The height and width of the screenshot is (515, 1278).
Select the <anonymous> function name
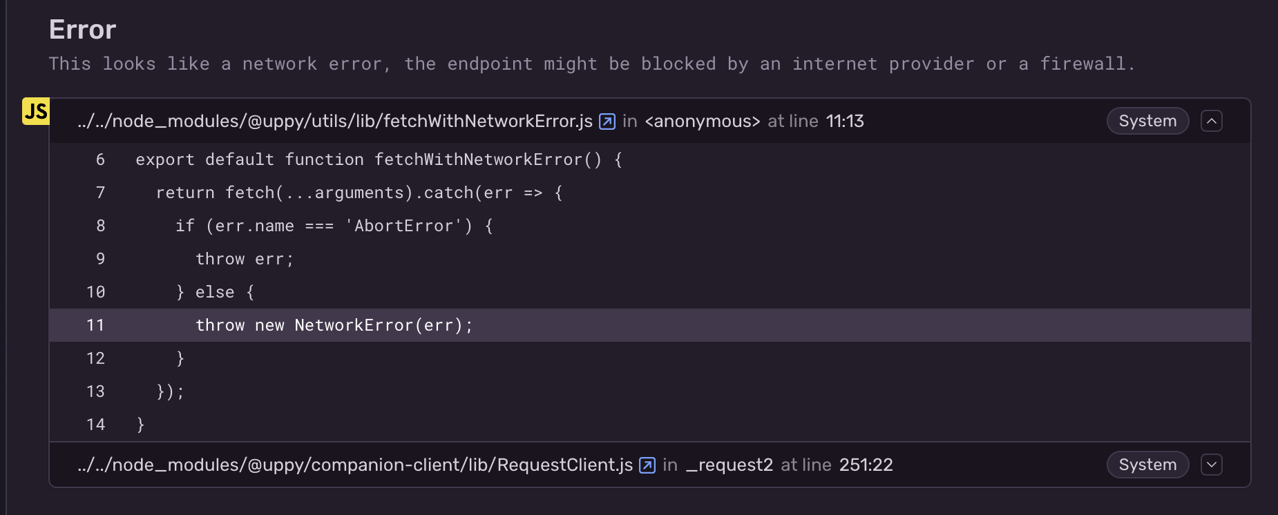pyautogui.click(x=702, y=121)
